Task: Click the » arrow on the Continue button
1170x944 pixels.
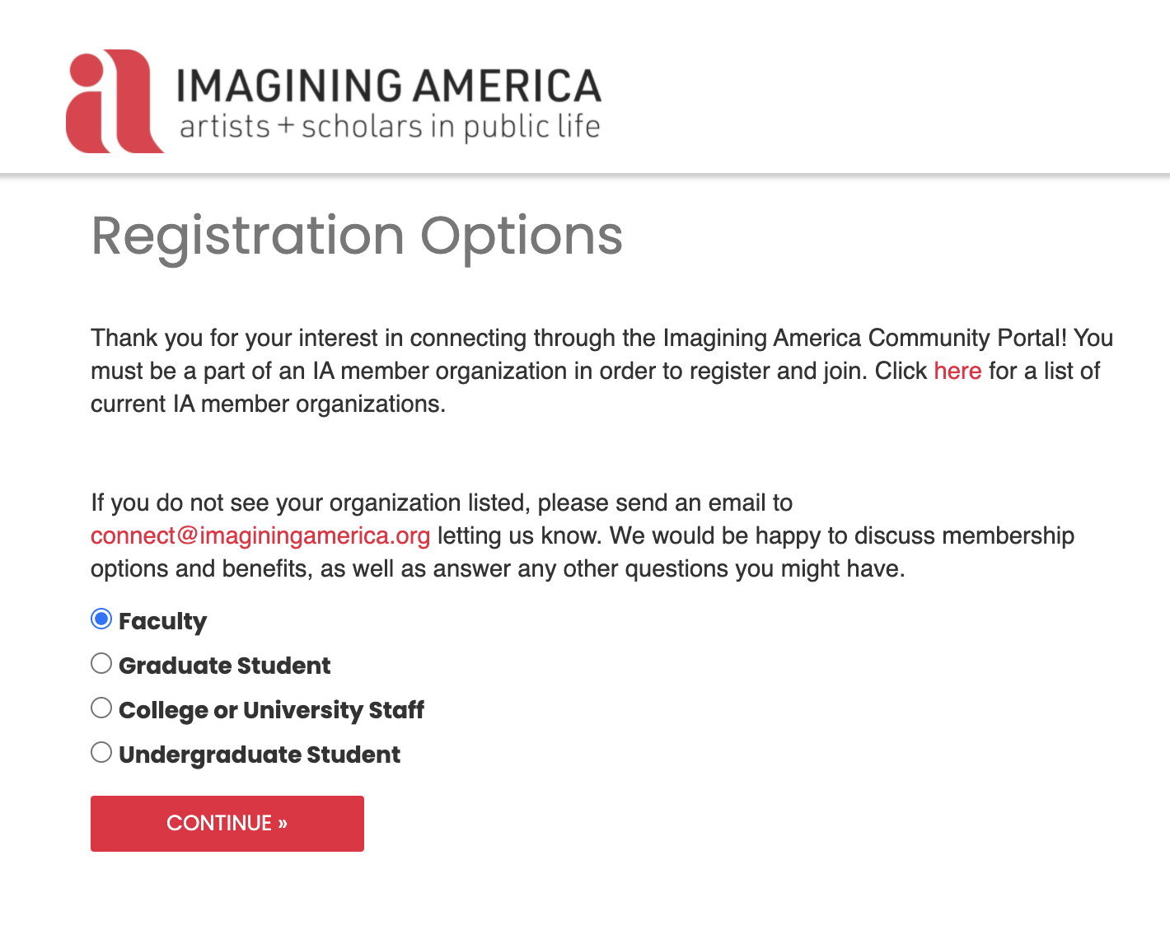Action: [x=283, y=823]
